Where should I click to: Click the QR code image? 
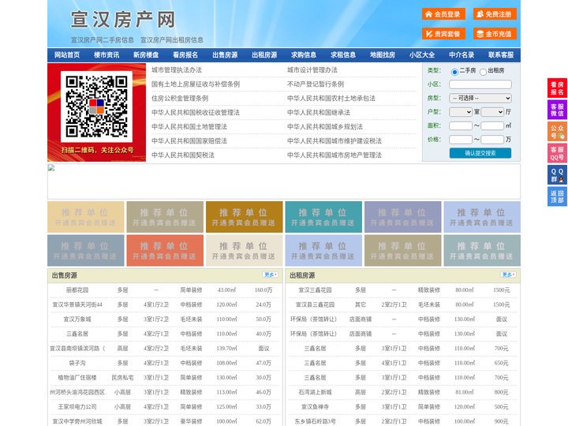coord(96,106)
